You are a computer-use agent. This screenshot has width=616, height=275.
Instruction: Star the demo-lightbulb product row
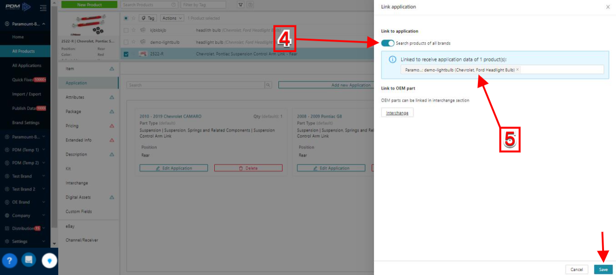click(x=133, y=42)
